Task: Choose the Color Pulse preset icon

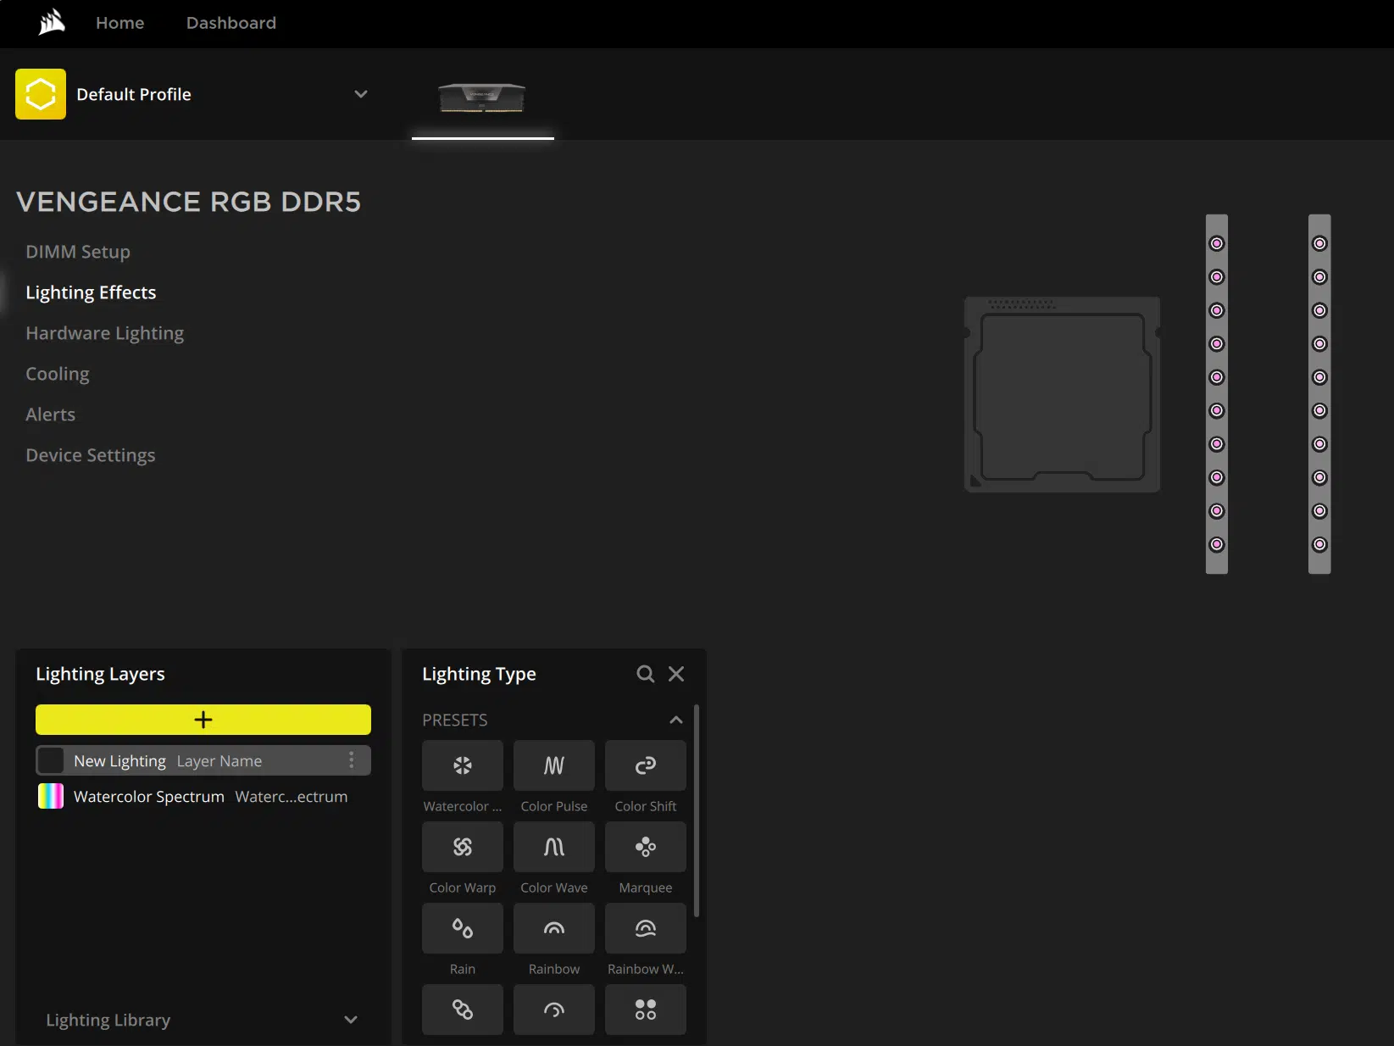Action: pos(554,765)
